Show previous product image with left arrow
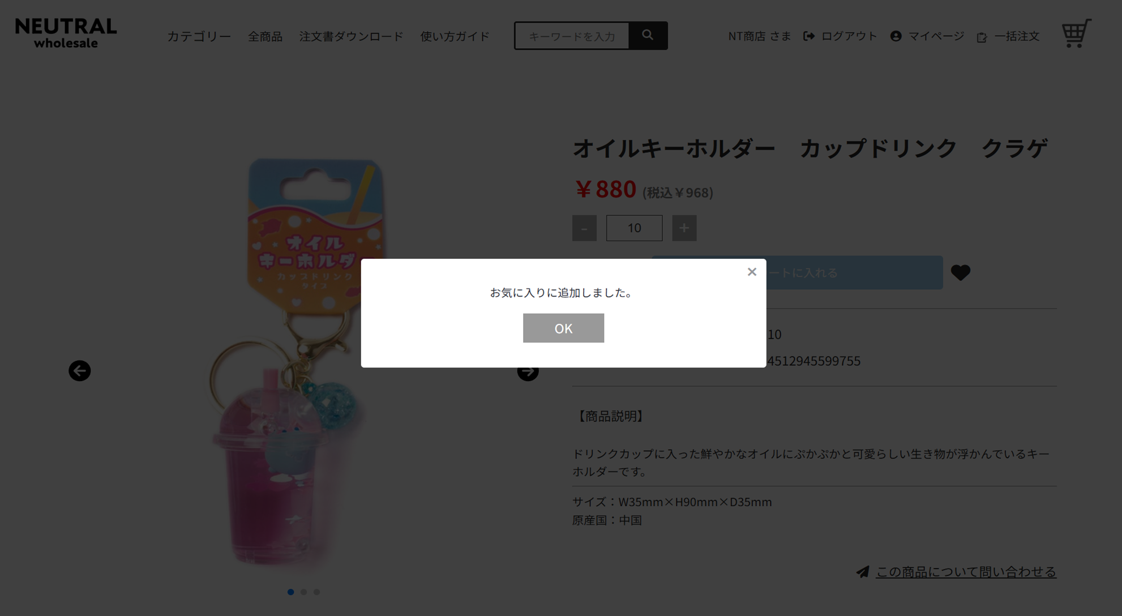The width and height of the screenshot is (1122, 616). (80, 371)
